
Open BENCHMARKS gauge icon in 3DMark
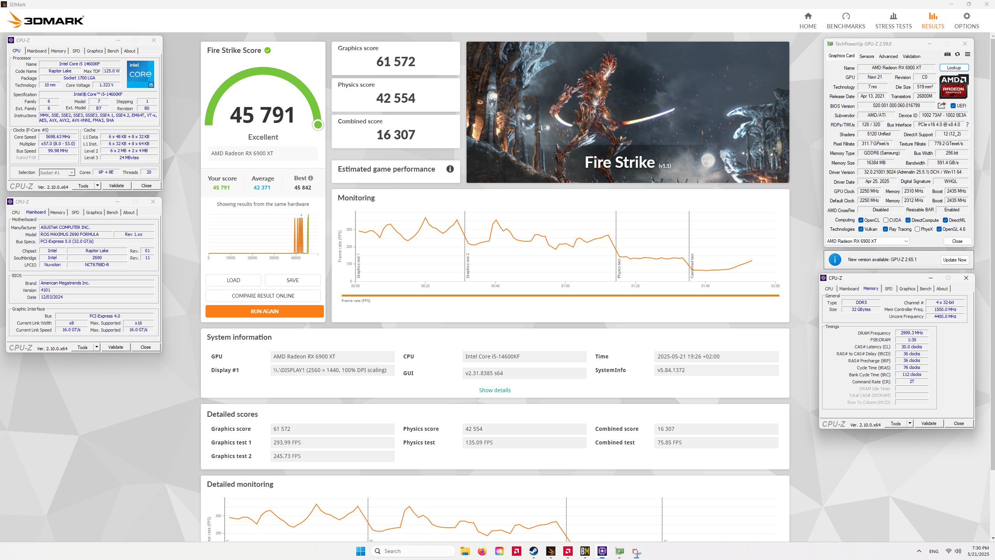click(x=846, y=16)
